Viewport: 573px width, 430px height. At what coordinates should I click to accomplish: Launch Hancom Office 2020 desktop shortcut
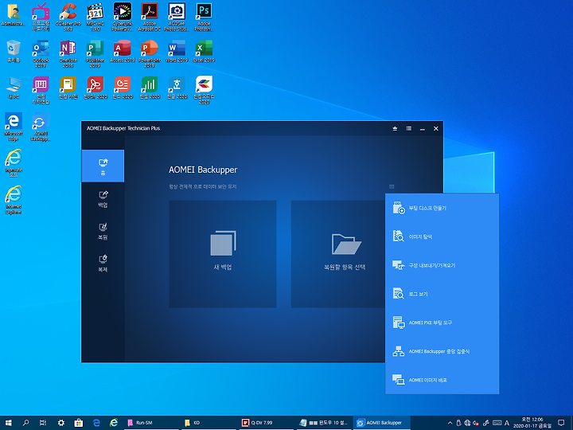coord(204,90)
